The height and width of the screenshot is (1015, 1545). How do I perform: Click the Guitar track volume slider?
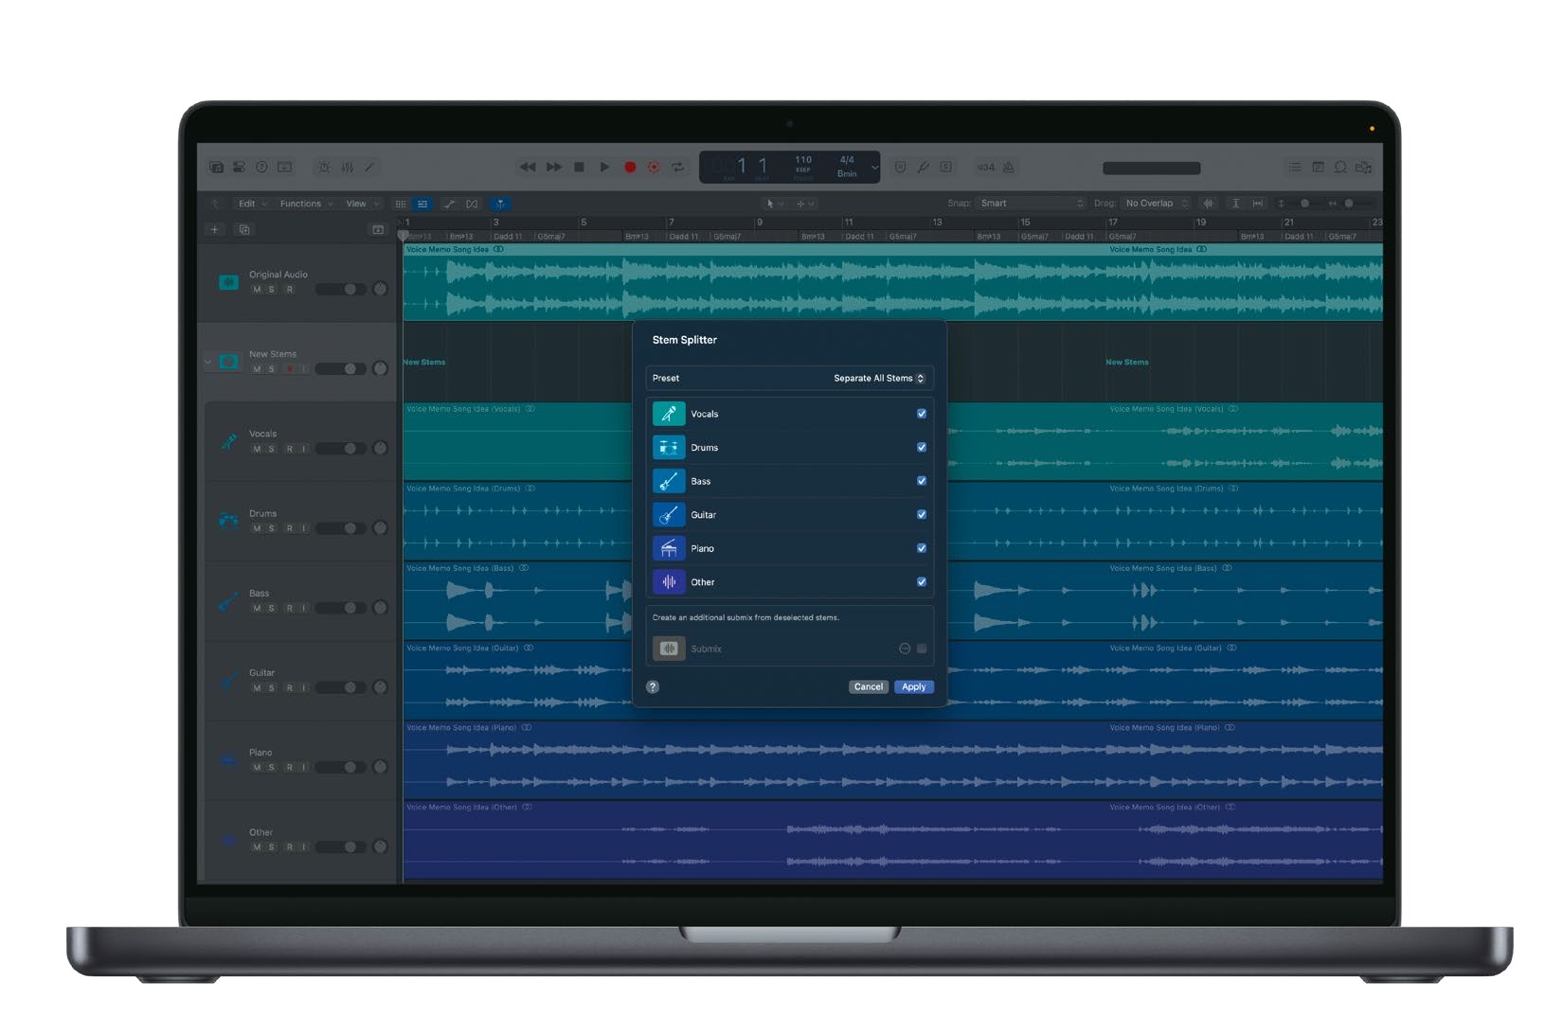coord(341,687)
